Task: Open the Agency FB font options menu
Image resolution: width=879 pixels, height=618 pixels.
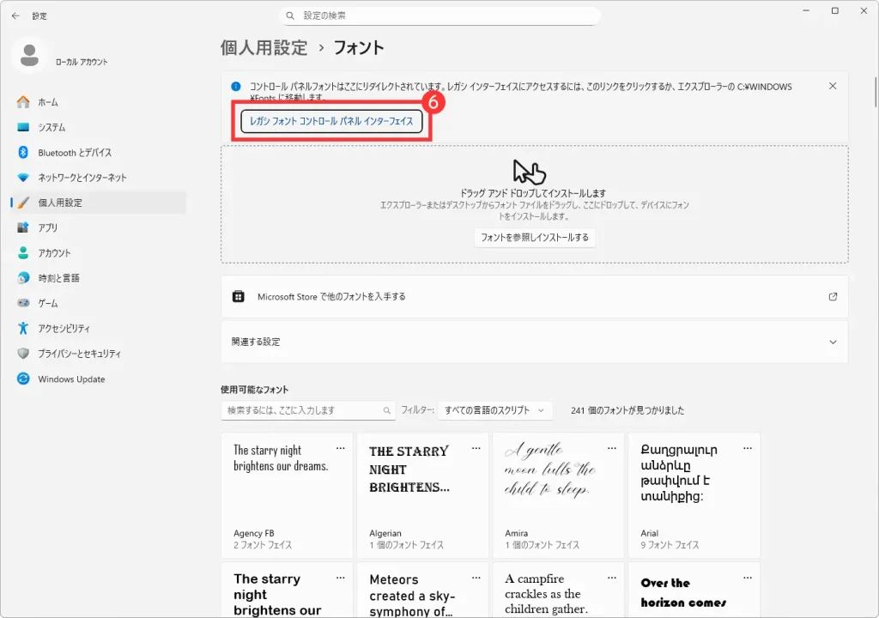Action: coord(341,446)
